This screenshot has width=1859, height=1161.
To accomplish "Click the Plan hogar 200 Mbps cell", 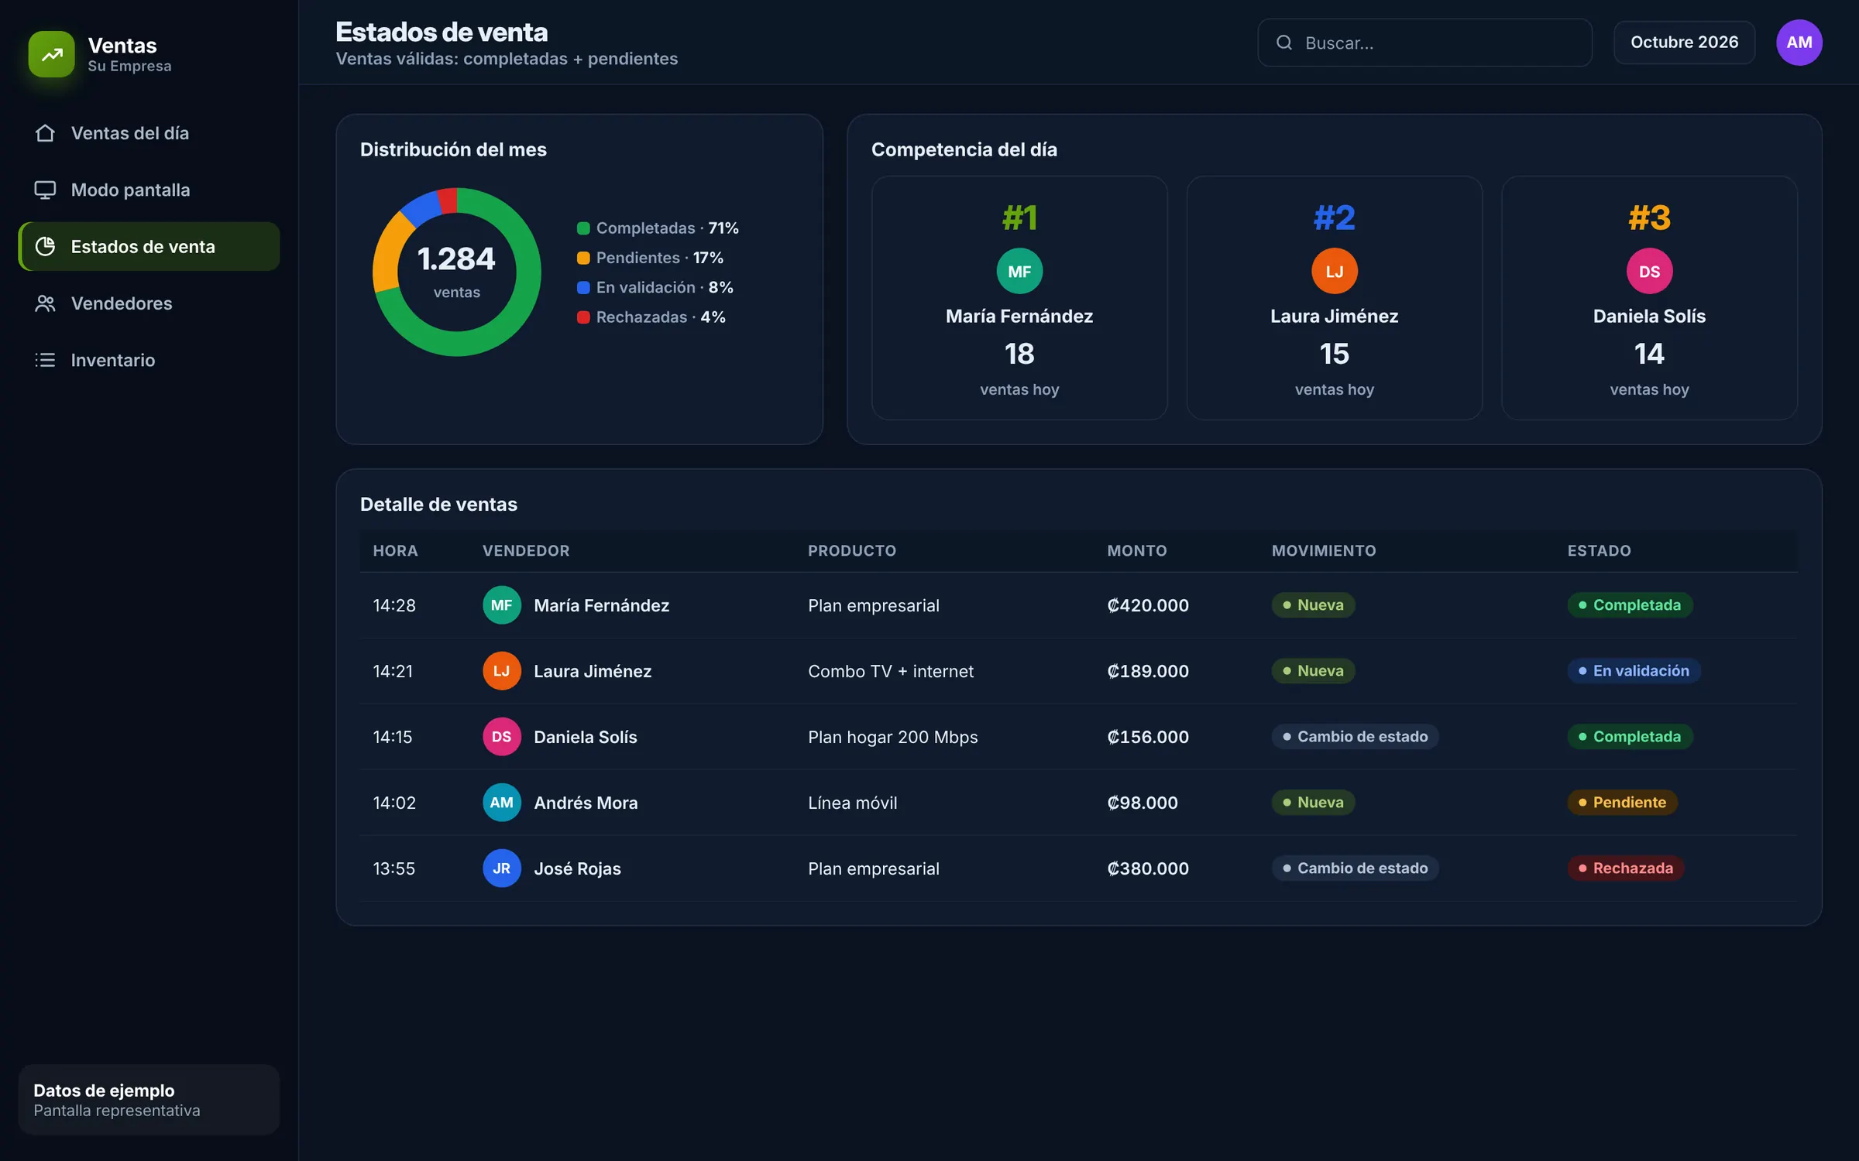I will 892,737.
